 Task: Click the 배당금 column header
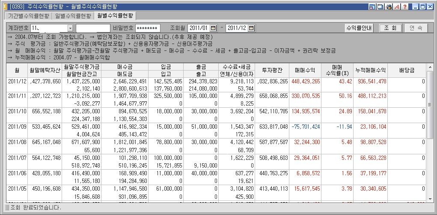[x=407, y=71]
